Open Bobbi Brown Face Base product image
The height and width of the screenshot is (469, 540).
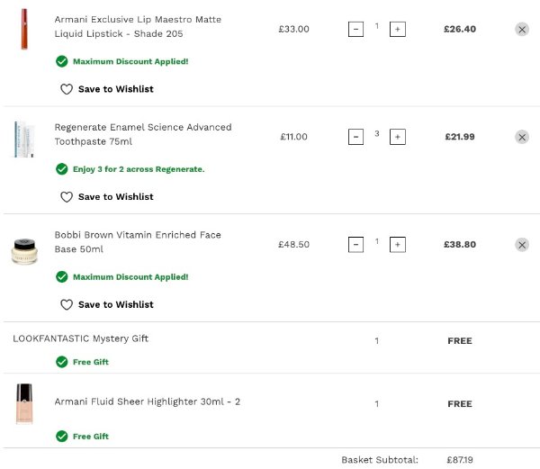[23, 250]
